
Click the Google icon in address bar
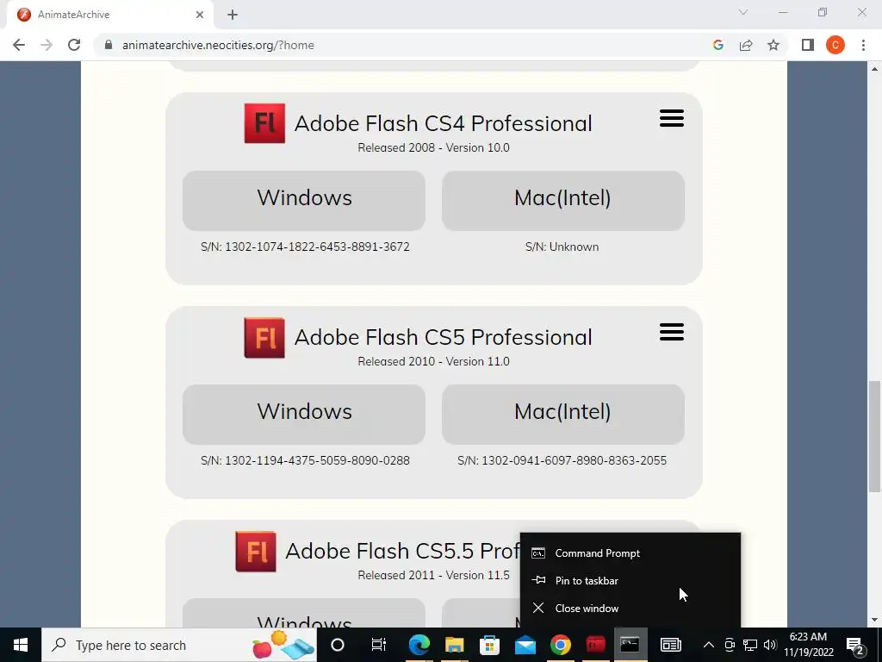[x=717, y=45]
